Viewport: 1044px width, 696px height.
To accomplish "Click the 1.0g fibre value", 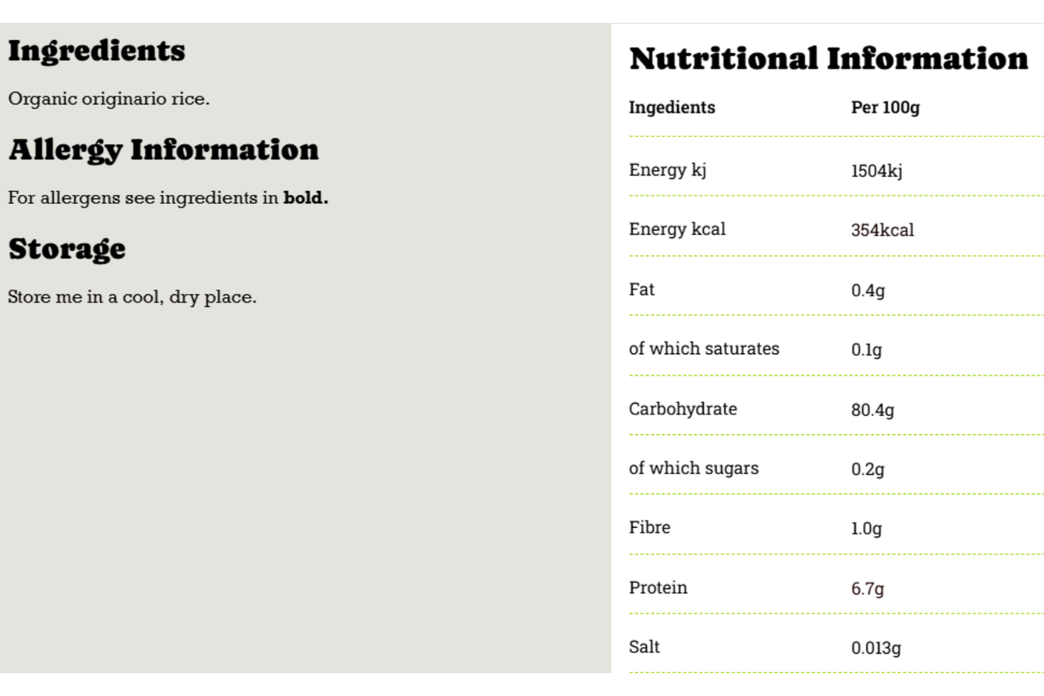I will pos(866,529).
